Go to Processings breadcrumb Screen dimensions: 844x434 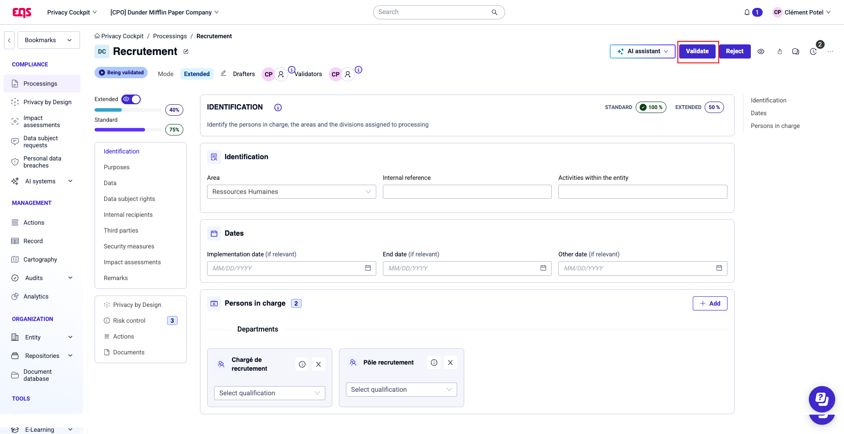[170, 36]
